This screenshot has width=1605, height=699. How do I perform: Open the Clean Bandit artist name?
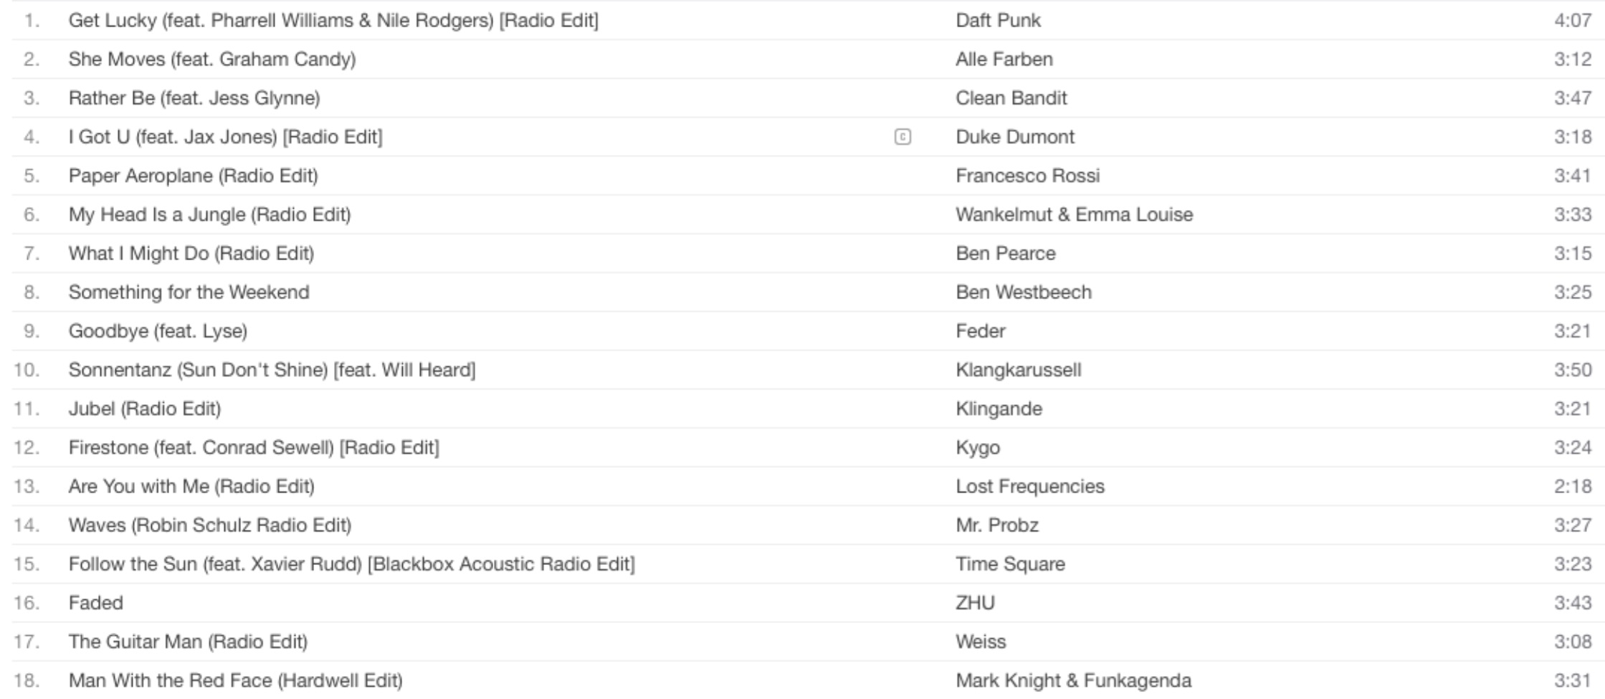click(1011, 98)
